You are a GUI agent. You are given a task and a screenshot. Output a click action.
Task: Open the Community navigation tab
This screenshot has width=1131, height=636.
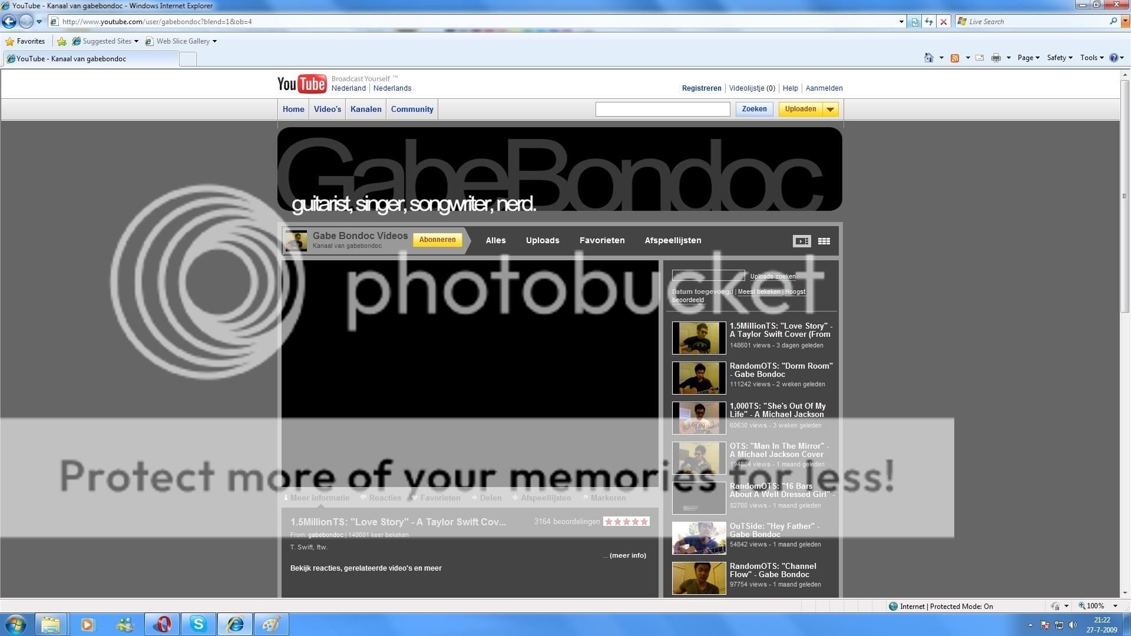(x=412, y=110)
